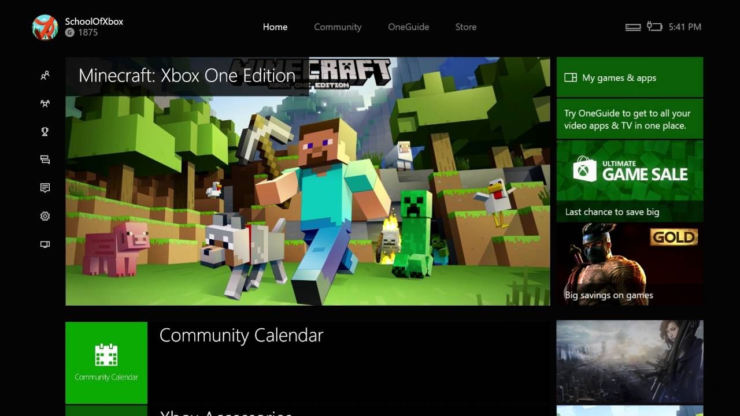Select the Home tab
This screenshot has width=740, height=416.
275,27
